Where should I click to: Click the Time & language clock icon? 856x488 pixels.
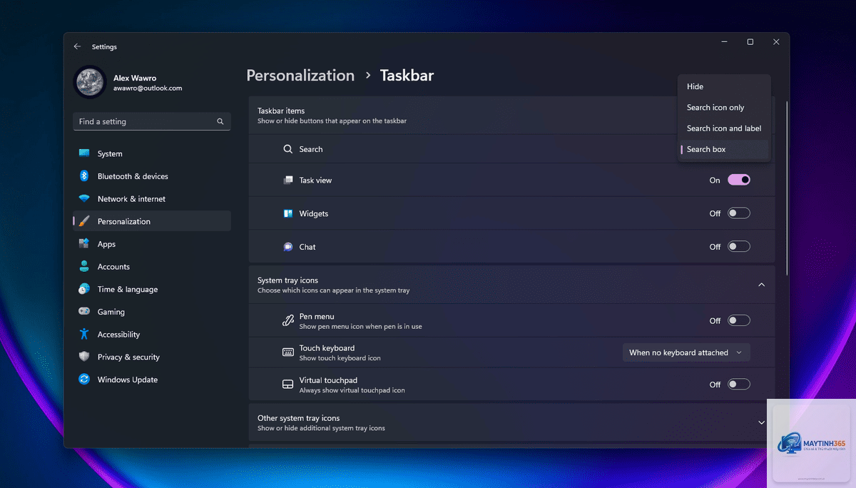[84, 289]
